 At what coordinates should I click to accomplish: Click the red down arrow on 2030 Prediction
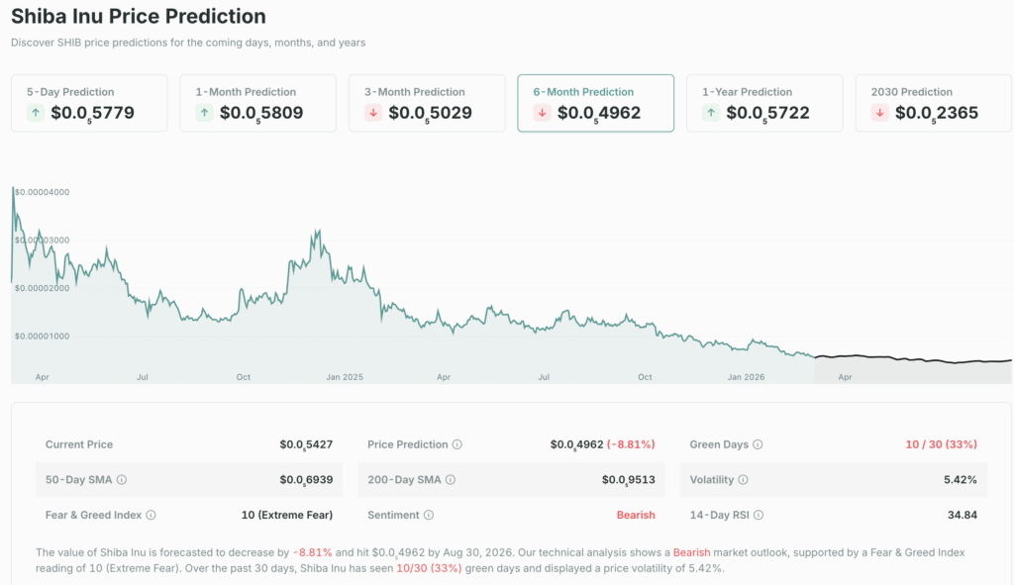tap(880, 113)
